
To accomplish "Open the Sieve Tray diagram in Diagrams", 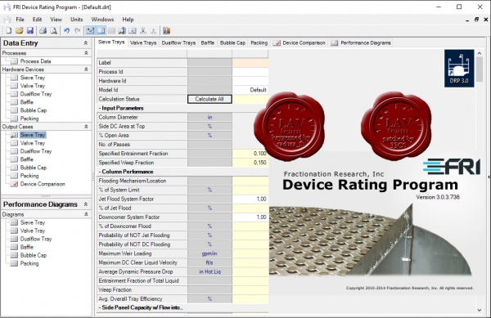I will point(33,222).
